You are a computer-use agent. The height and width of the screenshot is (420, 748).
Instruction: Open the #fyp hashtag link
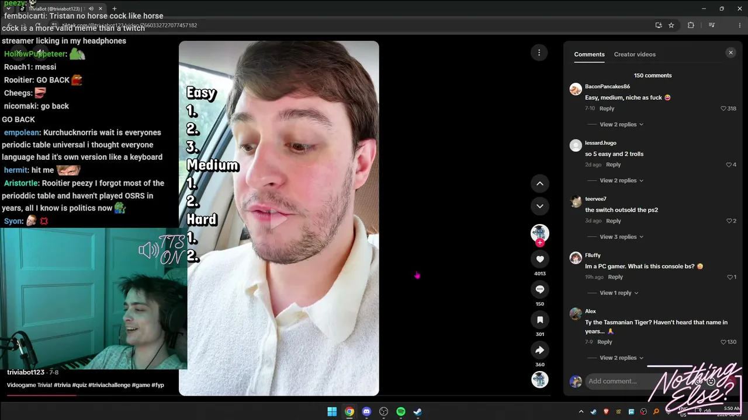point(158,385)
